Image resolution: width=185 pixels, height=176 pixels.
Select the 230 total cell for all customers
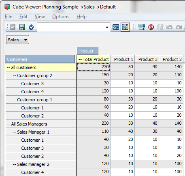pyautogui.click(x=94, y=67)
